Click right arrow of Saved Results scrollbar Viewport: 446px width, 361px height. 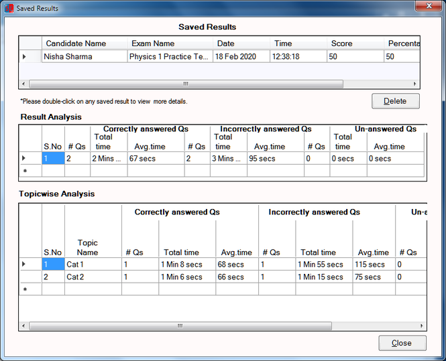(415, 84)
